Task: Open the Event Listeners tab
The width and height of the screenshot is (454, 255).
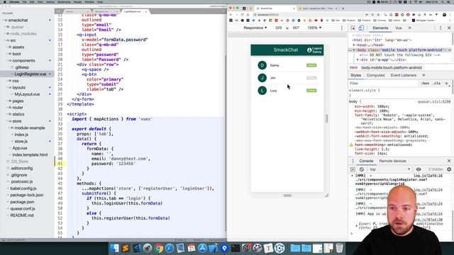Action: [x=404, y=75]
